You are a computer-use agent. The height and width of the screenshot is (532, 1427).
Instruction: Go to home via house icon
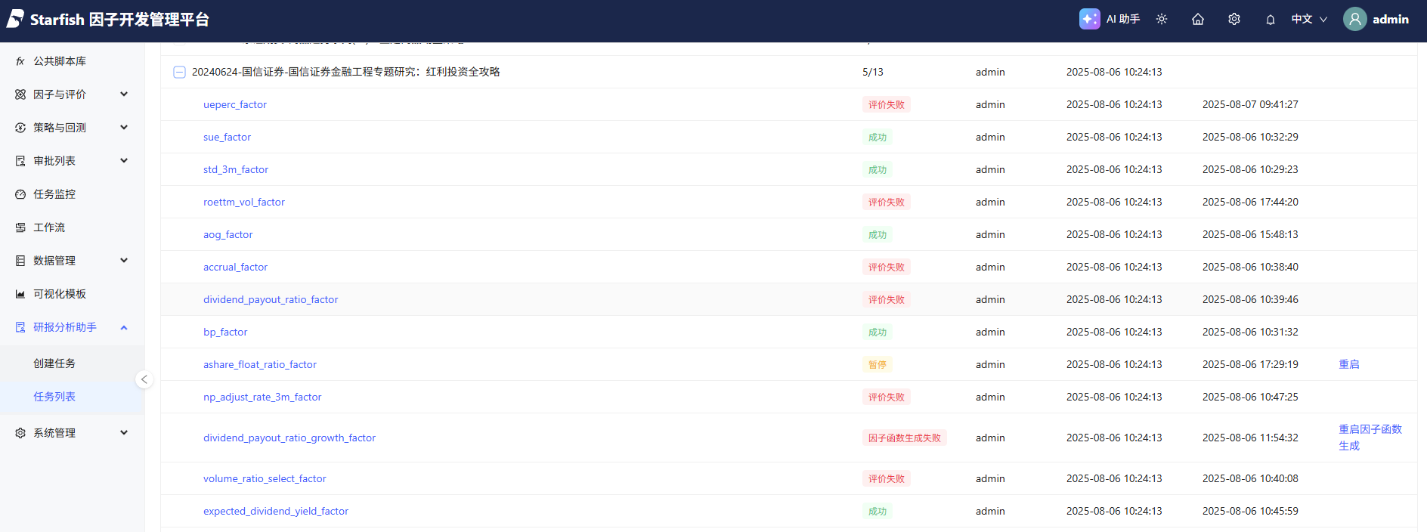[x=1198, y=19]
